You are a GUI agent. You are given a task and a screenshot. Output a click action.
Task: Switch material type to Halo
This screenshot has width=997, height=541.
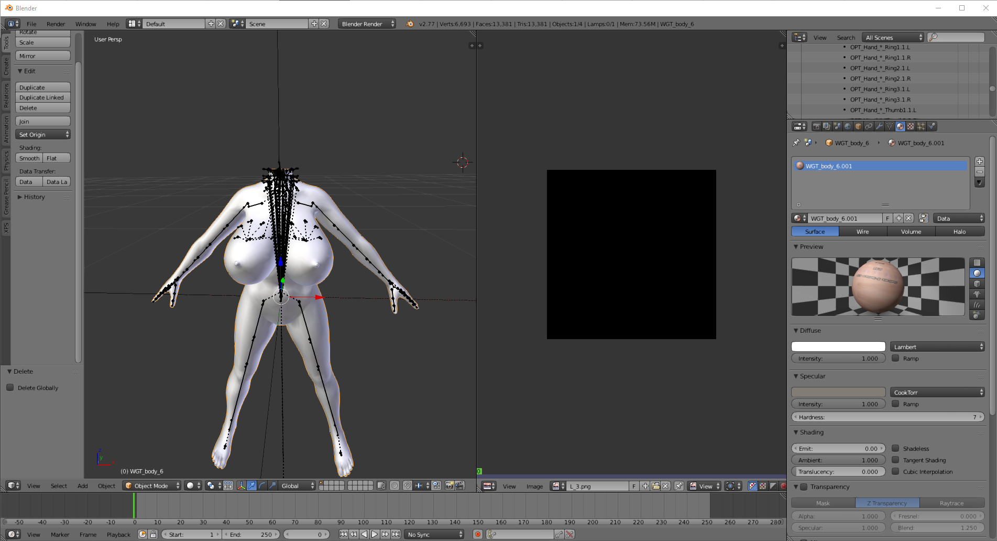tap(959, 232)
